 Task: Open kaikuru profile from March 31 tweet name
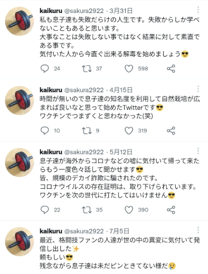point(51,11)
